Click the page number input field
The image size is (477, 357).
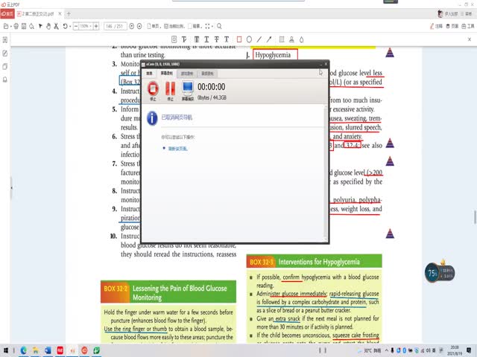click(x=113, y=27)
